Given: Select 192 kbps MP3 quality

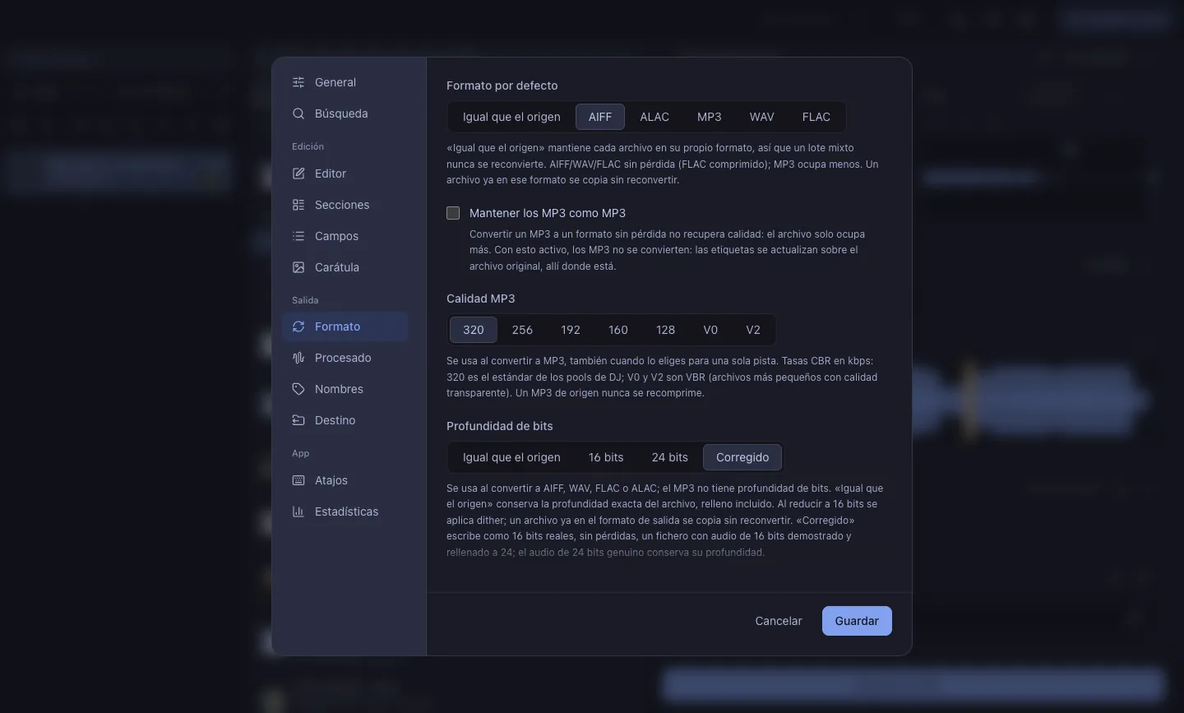Looking at the screenshot, I should [571, 330].
